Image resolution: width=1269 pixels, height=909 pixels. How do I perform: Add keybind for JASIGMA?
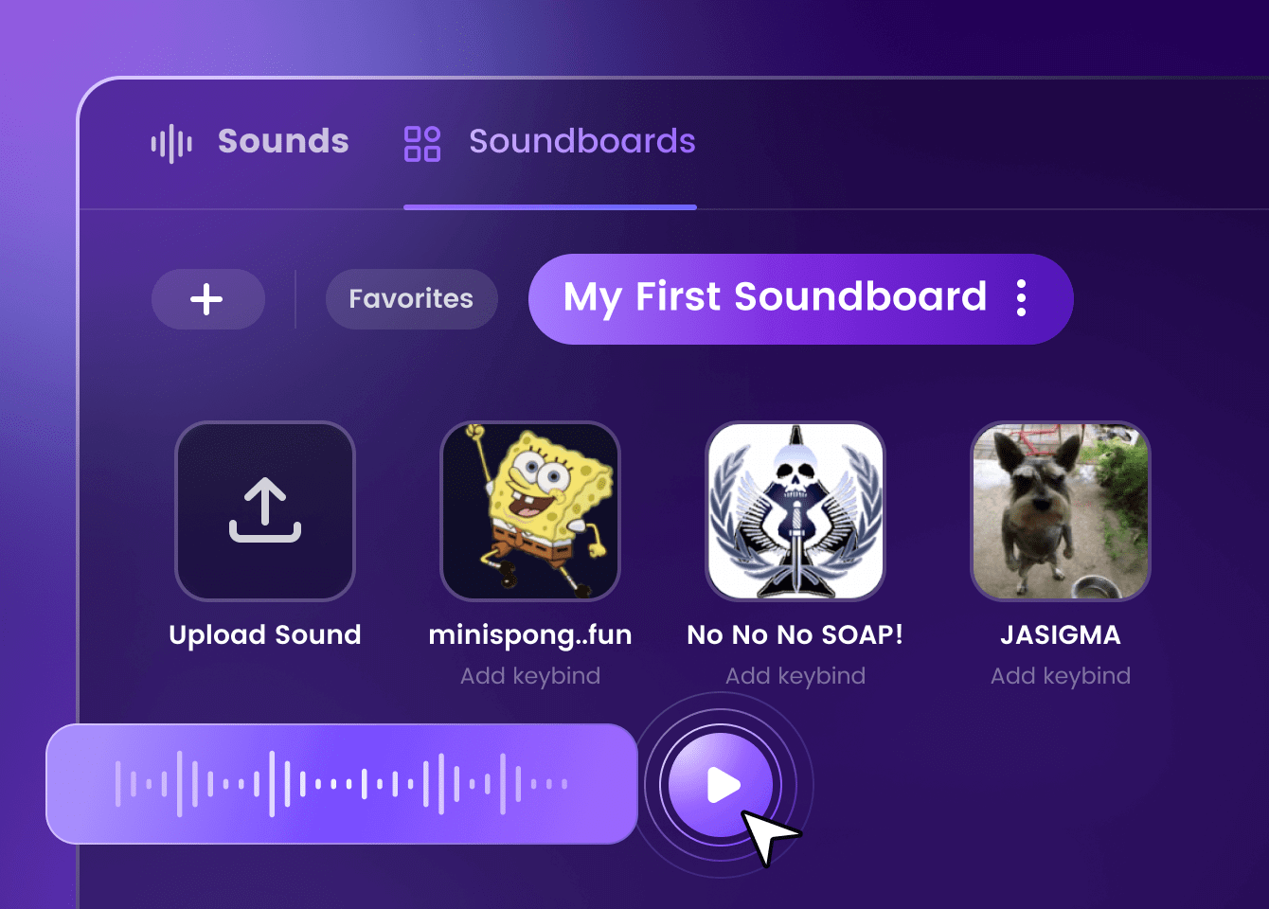coord(1061,676)
